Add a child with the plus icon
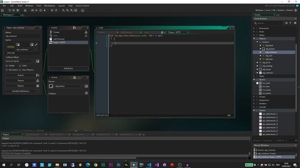The image size is (300, 168). 86,93
